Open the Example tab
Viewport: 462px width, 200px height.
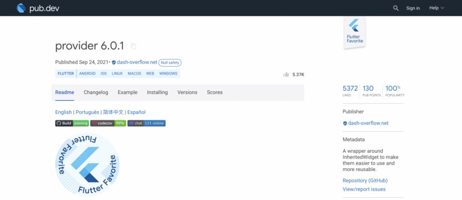128,92
